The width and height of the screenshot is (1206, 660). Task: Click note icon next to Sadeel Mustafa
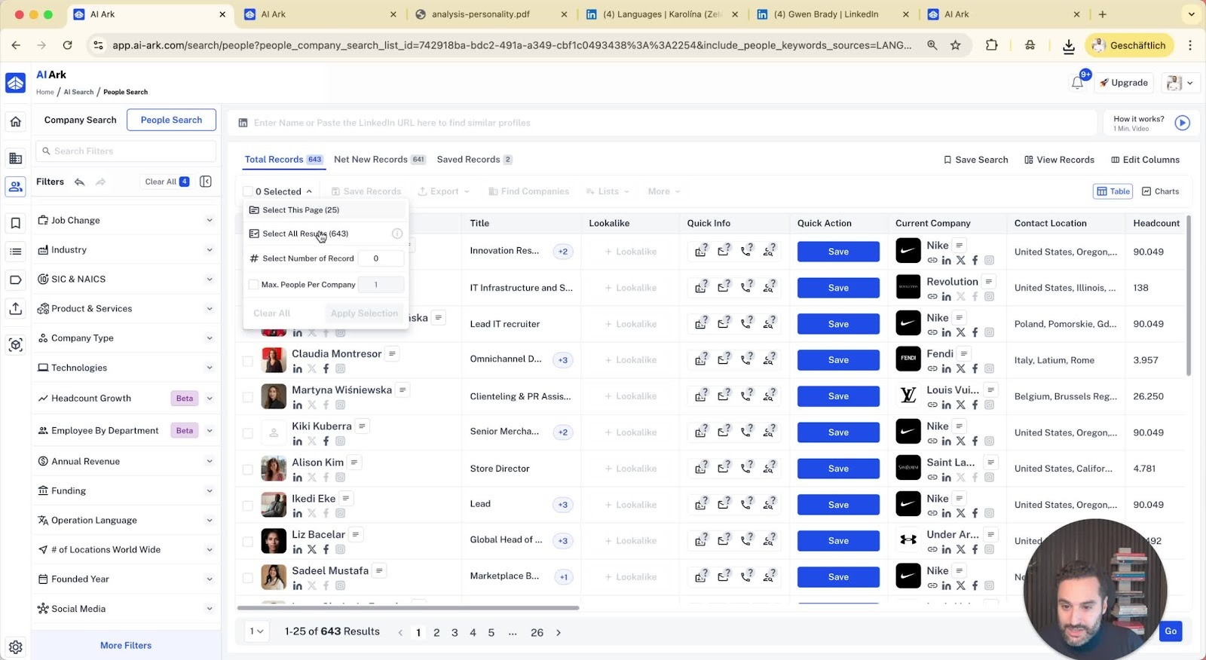pos(379,571)
